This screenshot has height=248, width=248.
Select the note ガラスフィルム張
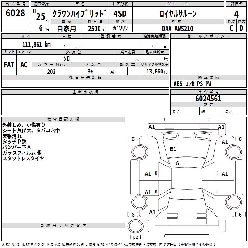pyautogui.click(x=22, y=153)
